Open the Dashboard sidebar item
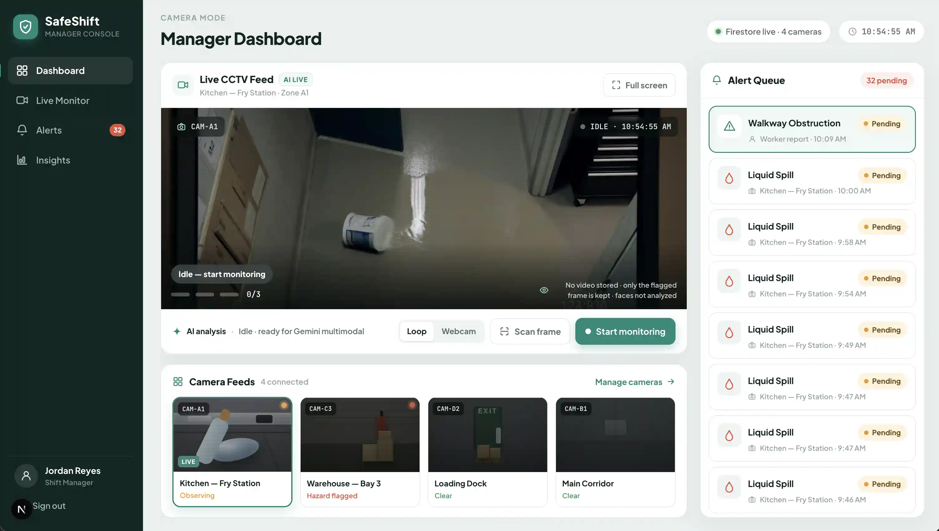The image size is (939, 531). (x=71, y=71)
